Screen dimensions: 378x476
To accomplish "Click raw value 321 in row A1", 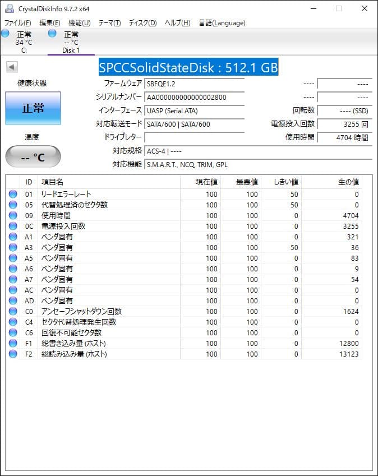I will [353, 237].
